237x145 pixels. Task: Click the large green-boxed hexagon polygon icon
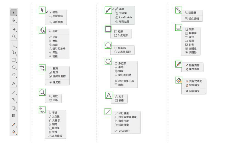(x=108, y=61)
